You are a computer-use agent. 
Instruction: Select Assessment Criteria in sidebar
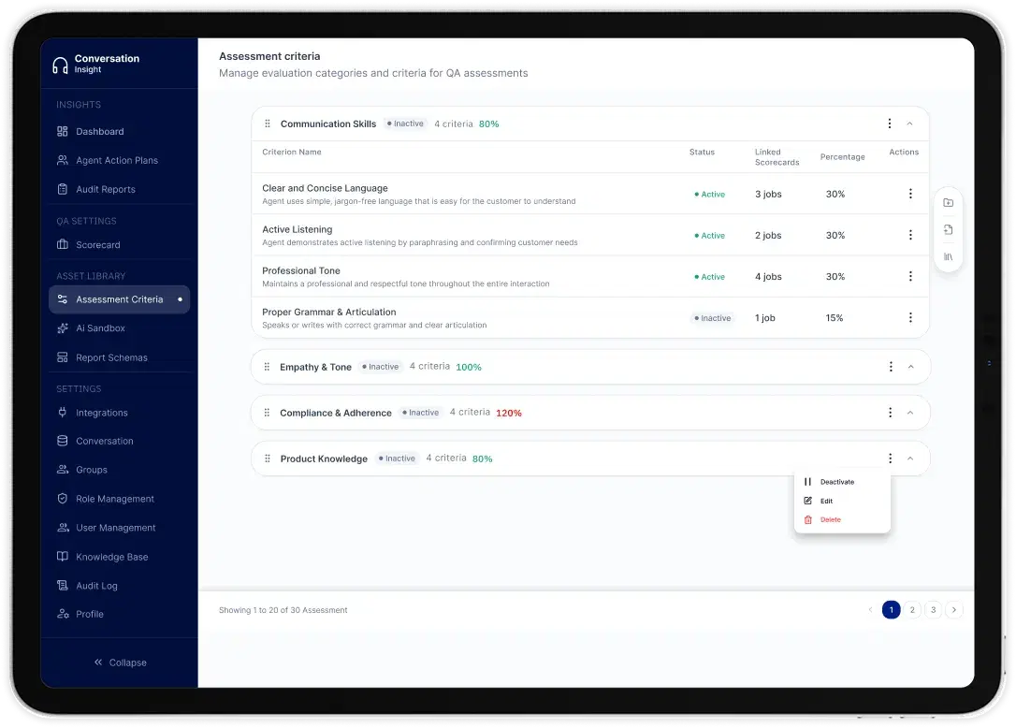point(119,299)
